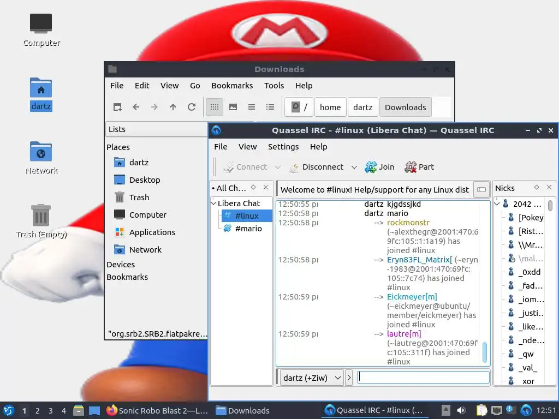Viewport: 559px width, 419px height.
Task: Click the grayed Connect button in Quassel
Action: (x=245, y=167)
